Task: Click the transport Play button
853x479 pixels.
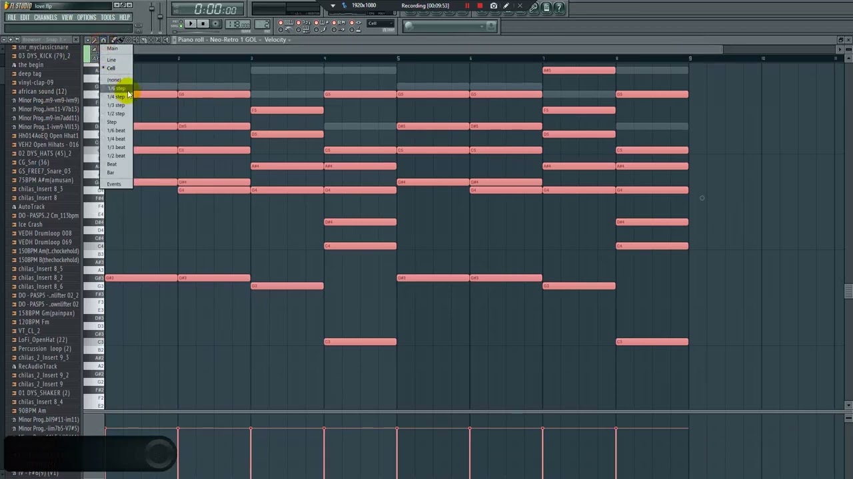Action: pos(191,24)
